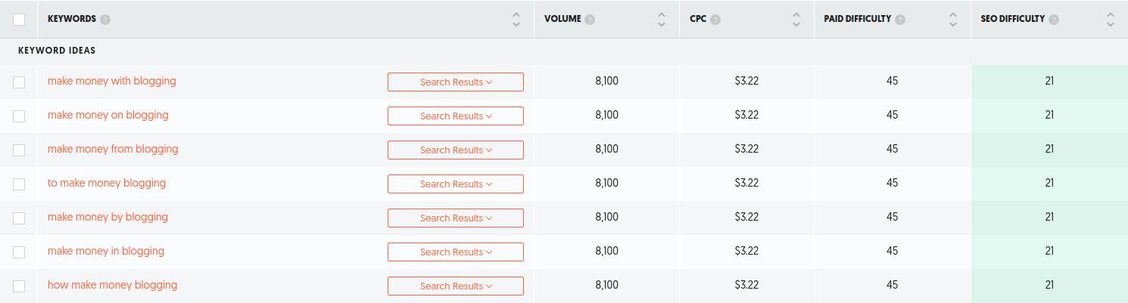Expand Search Results for make money on blogging
Viewport: 1128px width, 303px height.
[x=456, y=116]
